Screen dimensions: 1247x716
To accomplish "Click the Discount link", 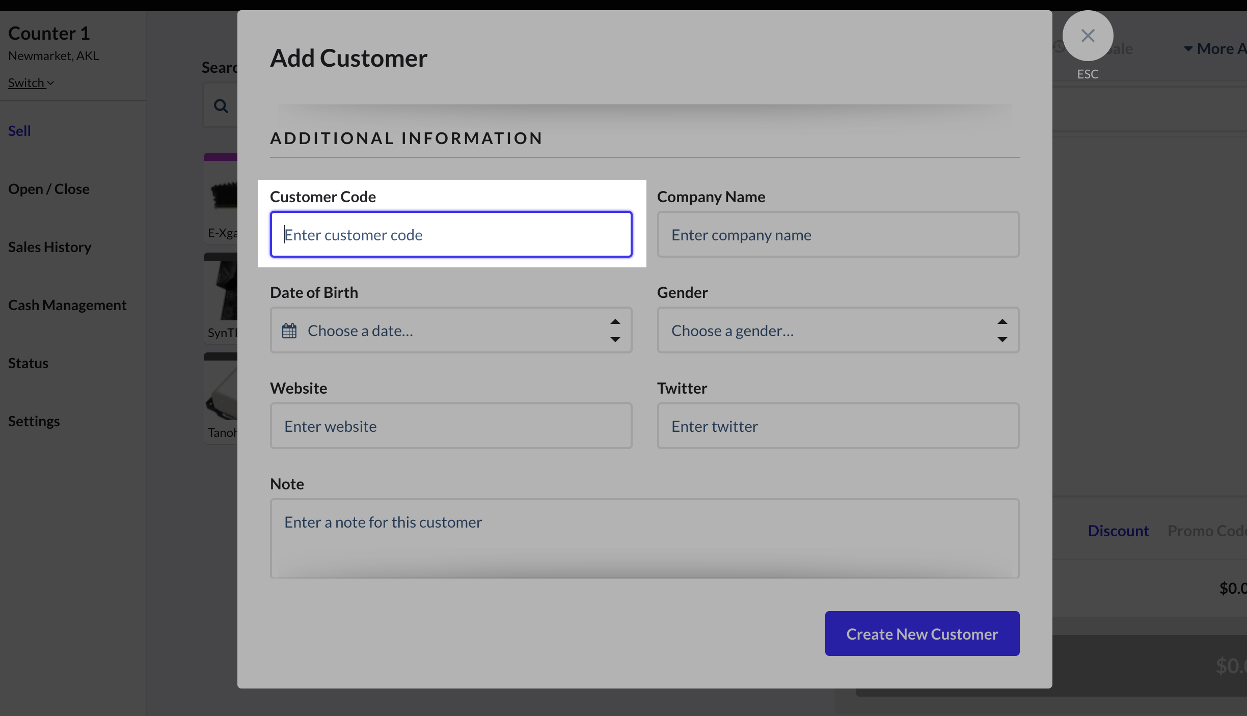I will coord(1118,531).
